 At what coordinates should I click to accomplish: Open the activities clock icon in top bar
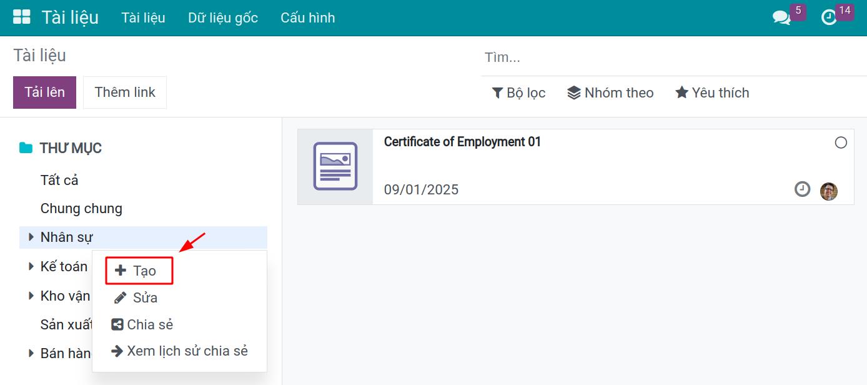tap(829, 17)
